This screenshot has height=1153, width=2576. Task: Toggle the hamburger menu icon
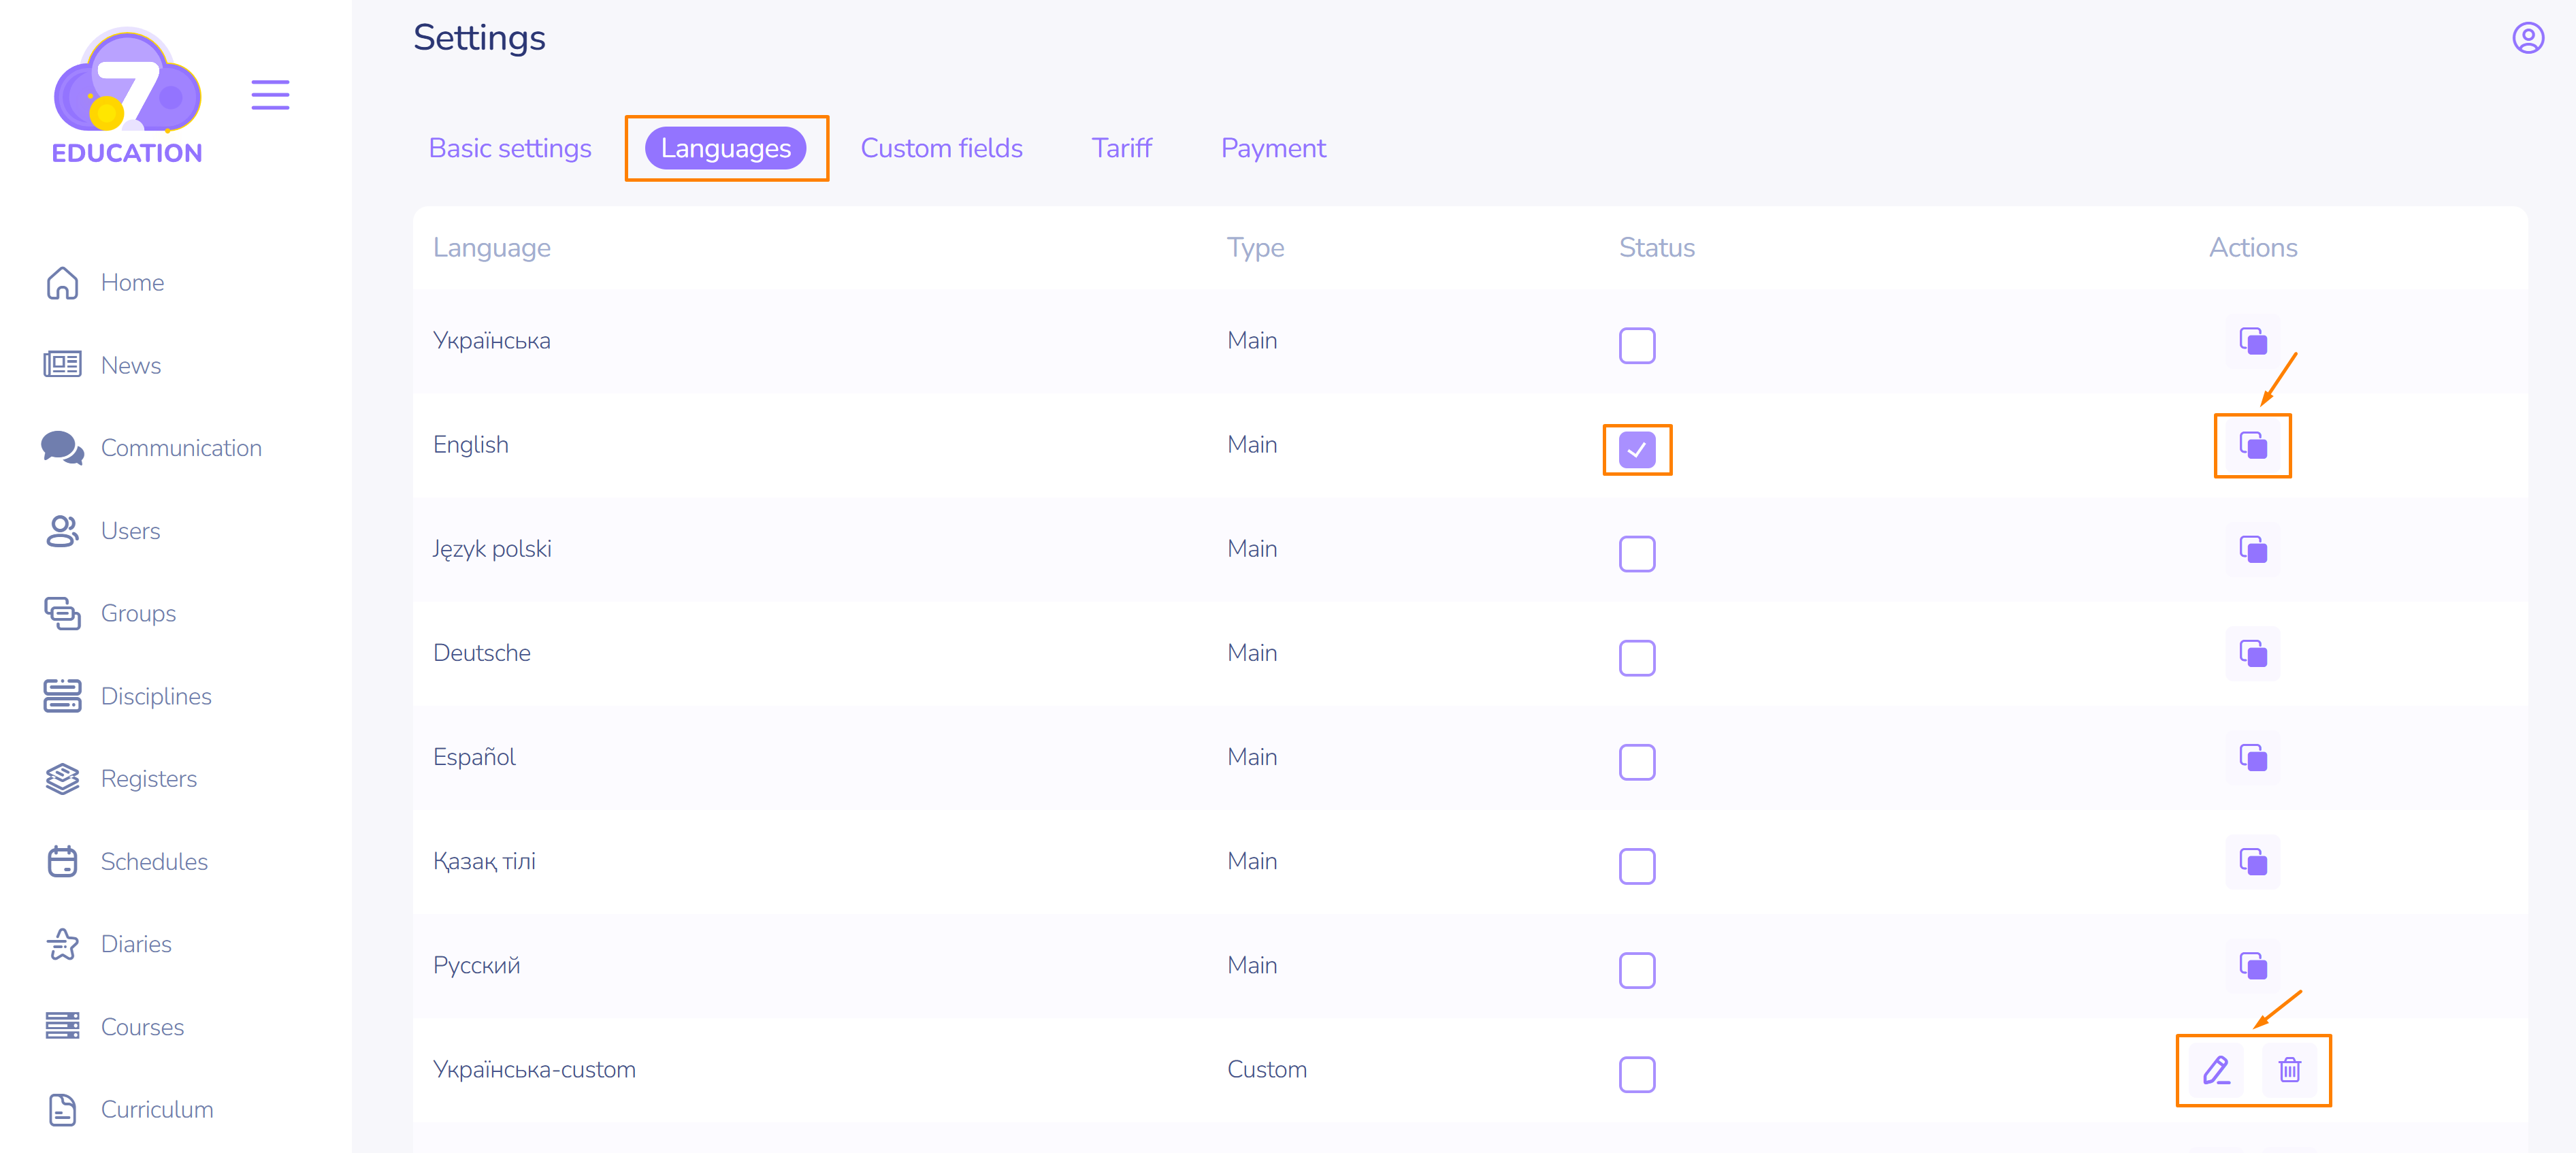270,95
